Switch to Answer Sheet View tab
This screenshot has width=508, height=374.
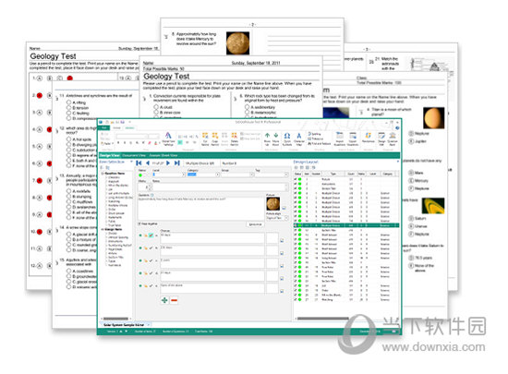pos(163,155)
